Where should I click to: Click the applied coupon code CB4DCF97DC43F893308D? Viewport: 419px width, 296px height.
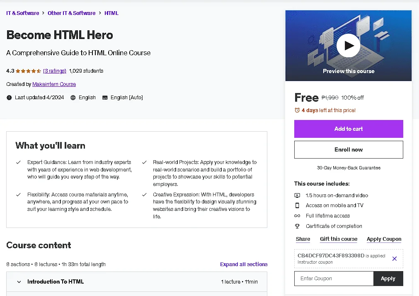(x=331, y=256)
